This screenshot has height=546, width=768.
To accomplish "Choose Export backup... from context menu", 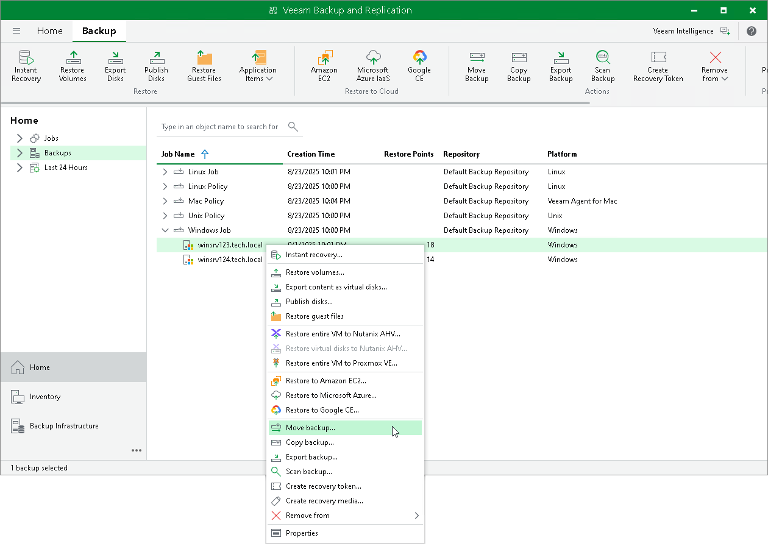I will click(x=346, y=457).
